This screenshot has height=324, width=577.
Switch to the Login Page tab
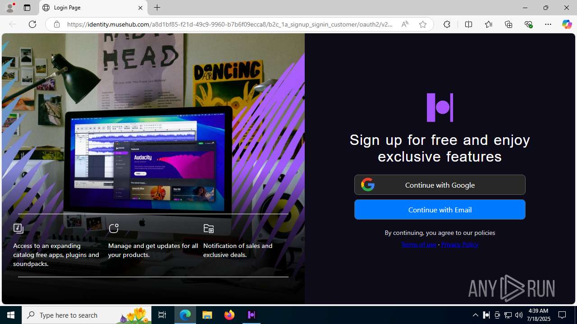93,8
